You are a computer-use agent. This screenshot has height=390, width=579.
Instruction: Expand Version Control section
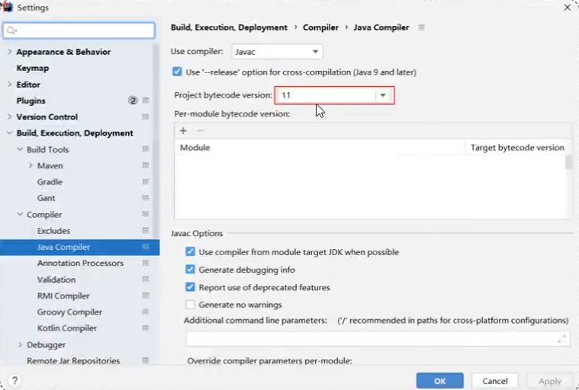click(x=10, y=117)
